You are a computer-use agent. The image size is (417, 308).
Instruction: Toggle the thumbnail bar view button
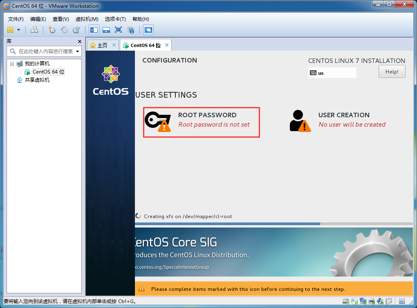(106, 30)
